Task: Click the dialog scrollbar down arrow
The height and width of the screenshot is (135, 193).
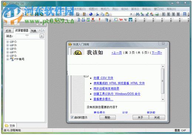Action: click(x=163, y=99)
